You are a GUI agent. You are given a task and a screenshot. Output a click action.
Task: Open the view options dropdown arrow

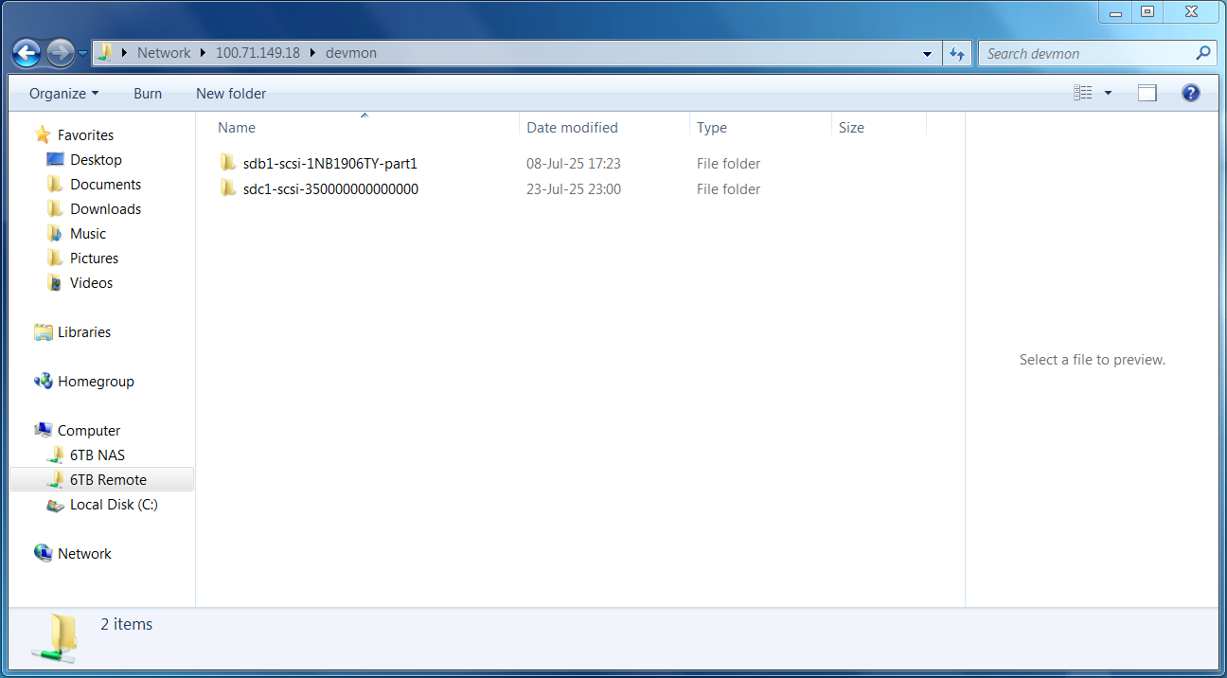click(1108, 93)
